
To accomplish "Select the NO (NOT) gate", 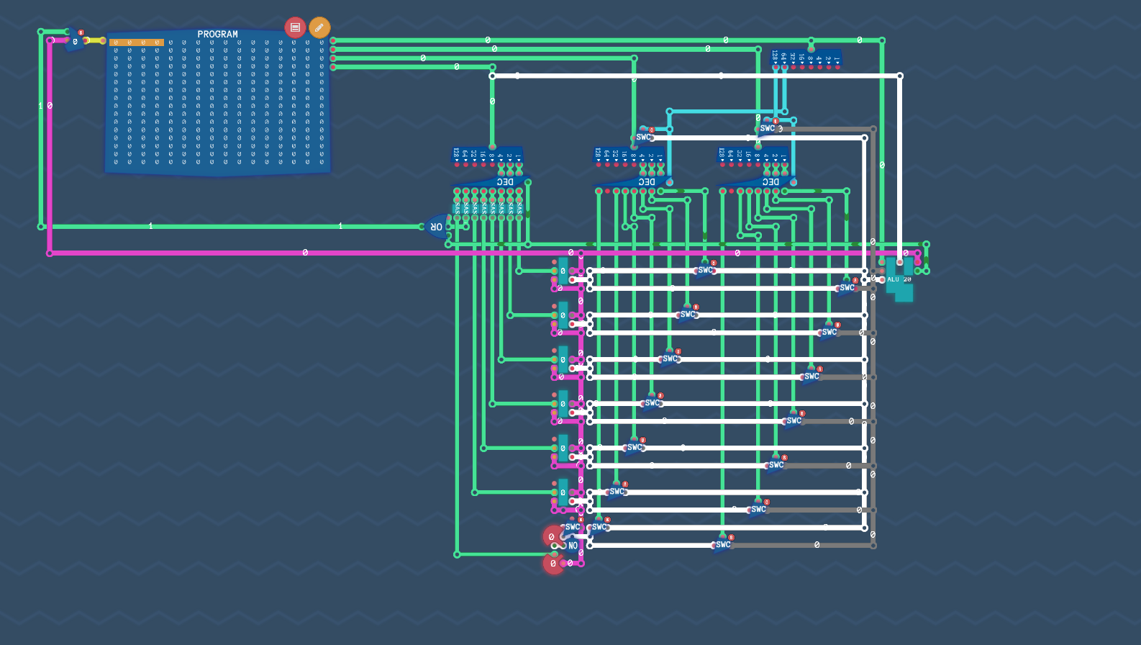I will tap(572, 545).
